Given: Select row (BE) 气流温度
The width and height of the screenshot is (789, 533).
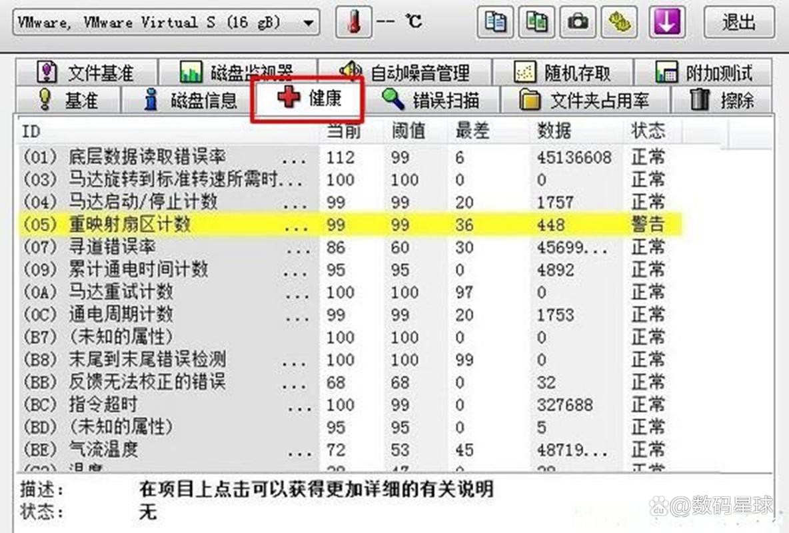Looking at the screenshot, I should click(349, 450).
